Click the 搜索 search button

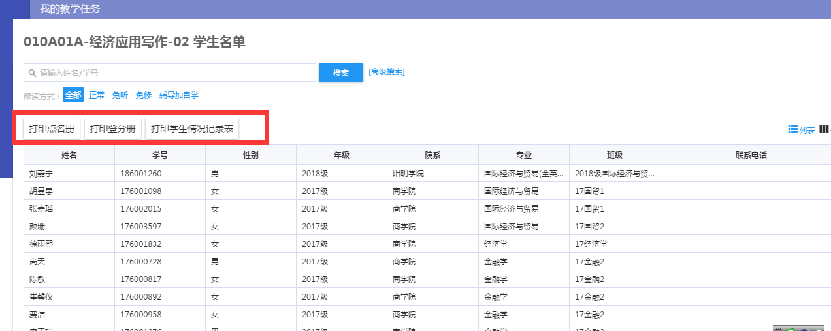pyautogui.click(x=340, y=73)
